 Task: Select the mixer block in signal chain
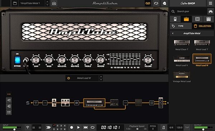pyautogui.click(x=152, y=103)
